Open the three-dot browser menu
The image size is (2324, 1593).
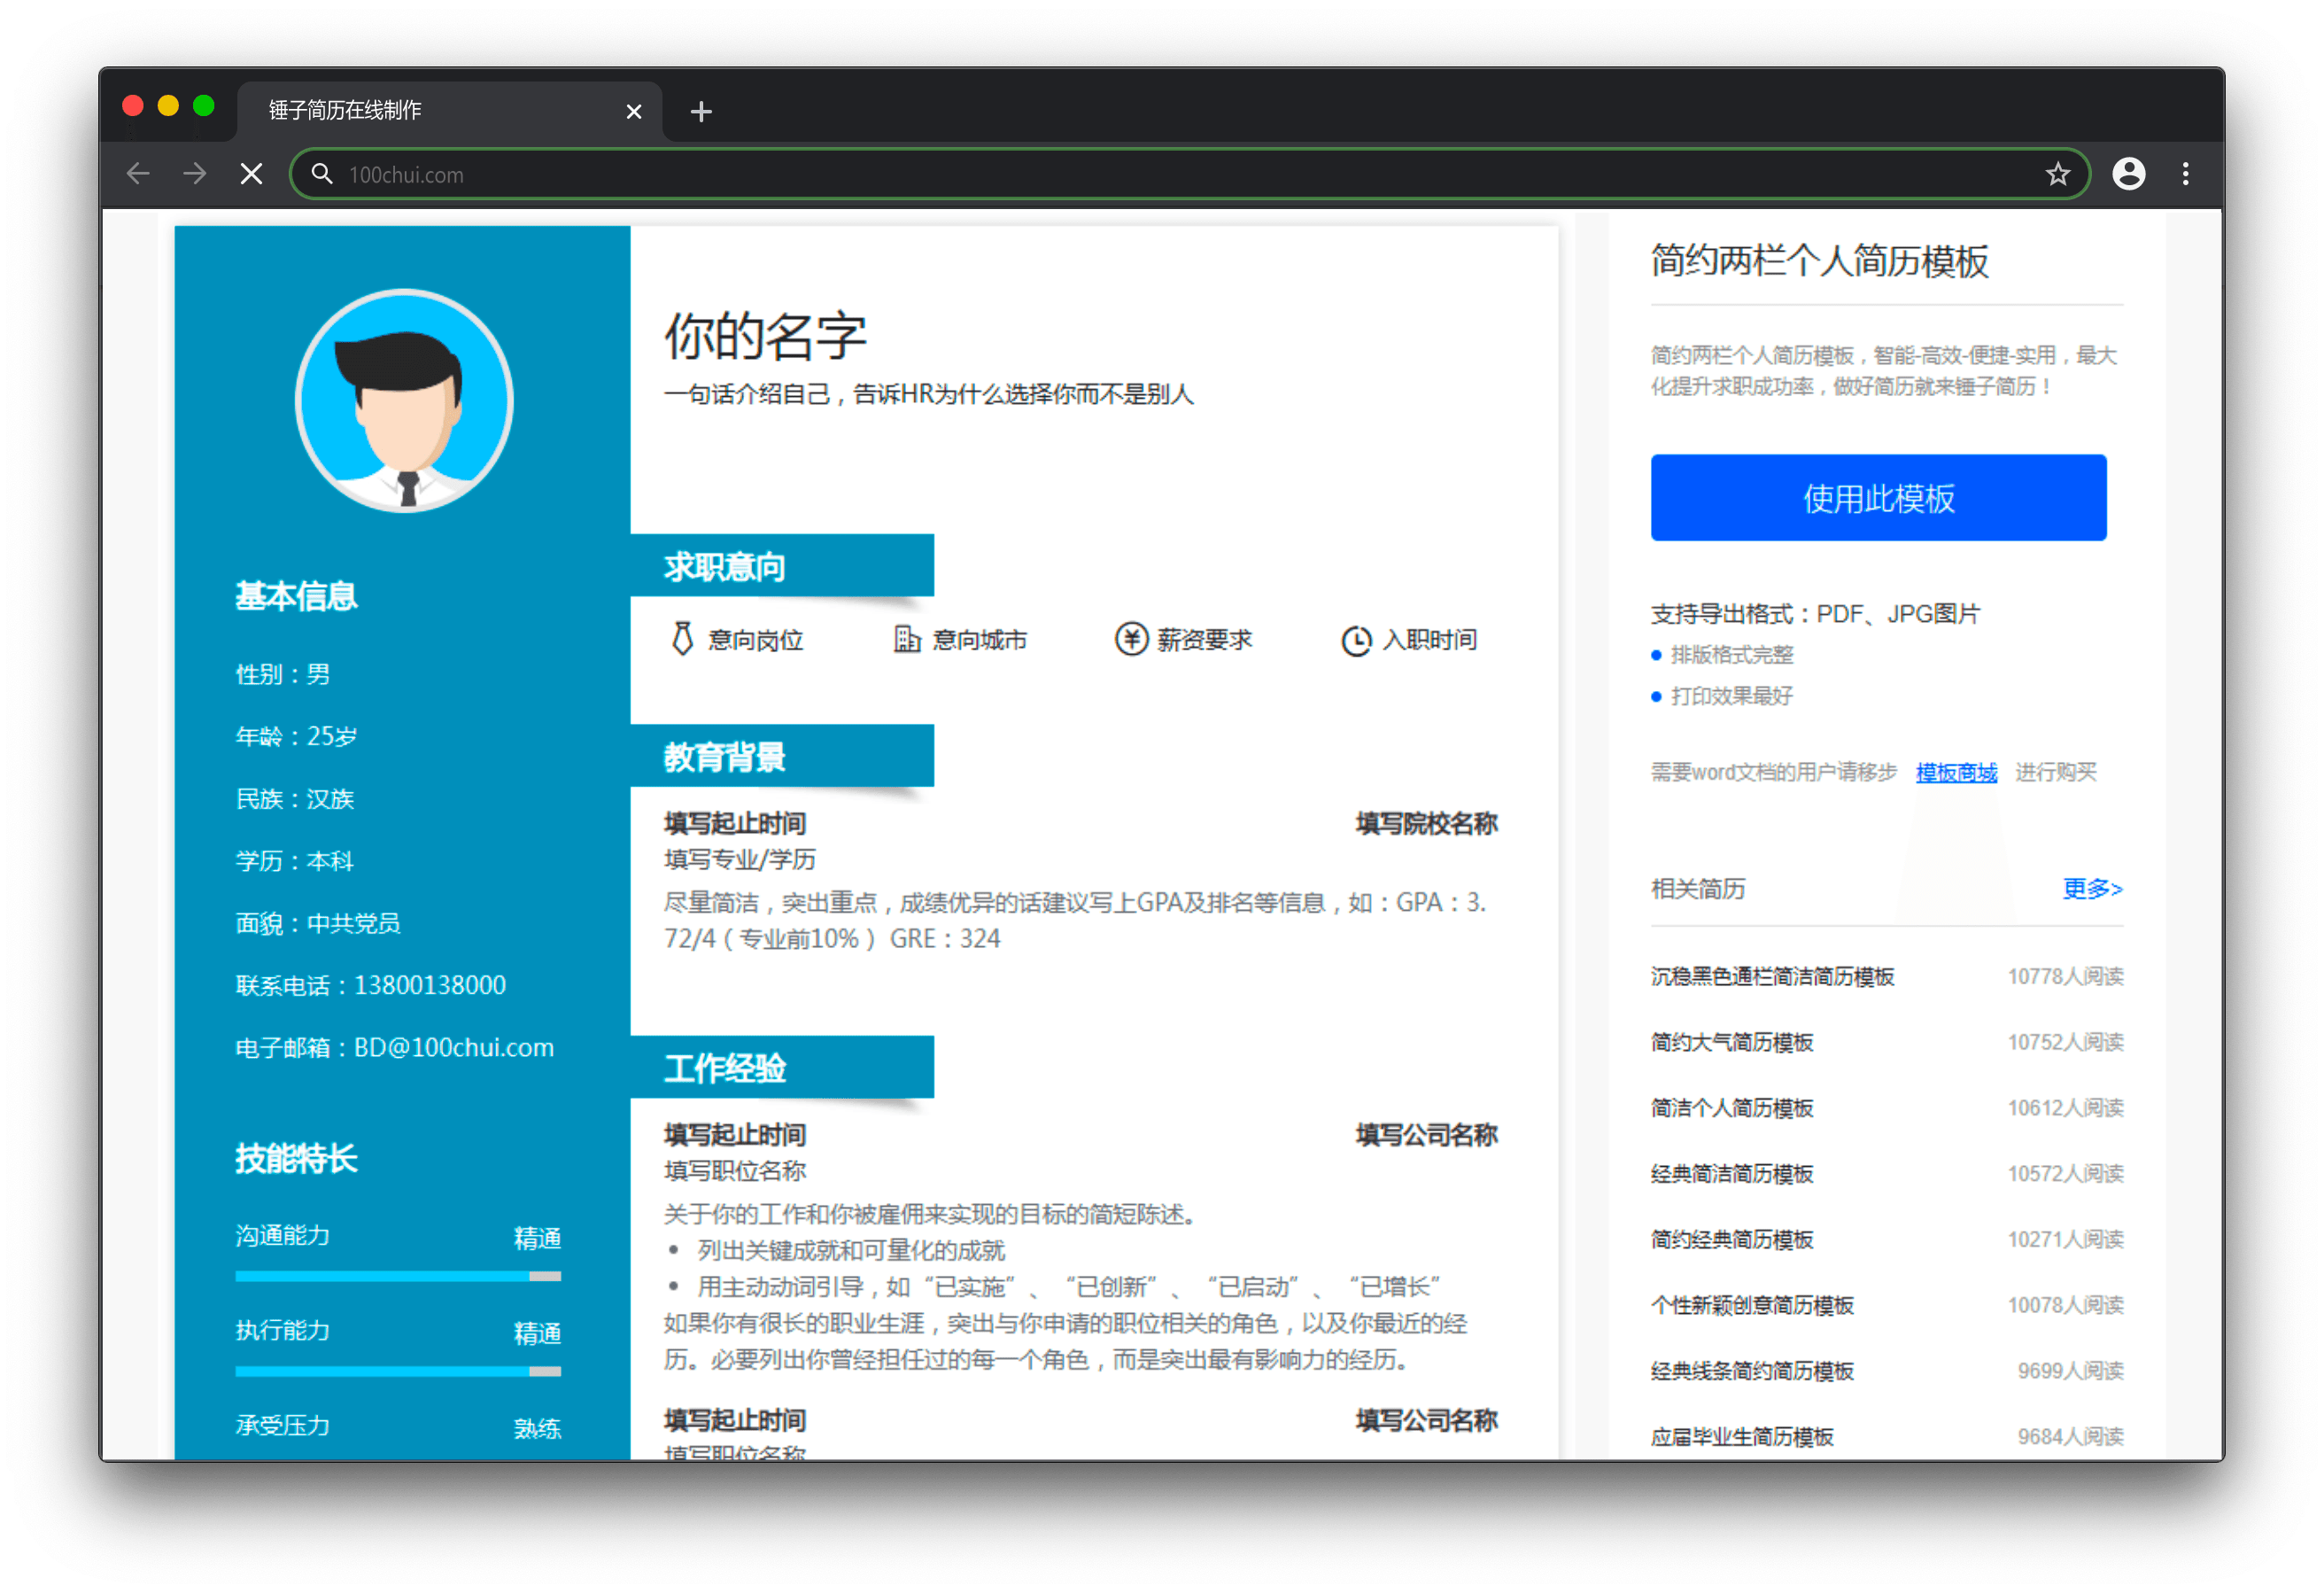[2185, 175]
